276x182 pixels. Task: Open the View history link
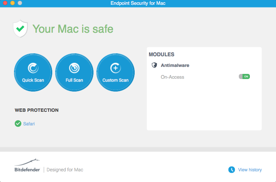coord(250,170)
